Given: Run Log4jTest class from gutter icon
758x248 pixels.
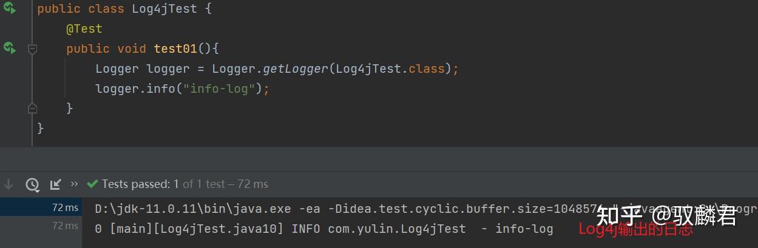Looking at the screenshot, I should pos(10,8).
